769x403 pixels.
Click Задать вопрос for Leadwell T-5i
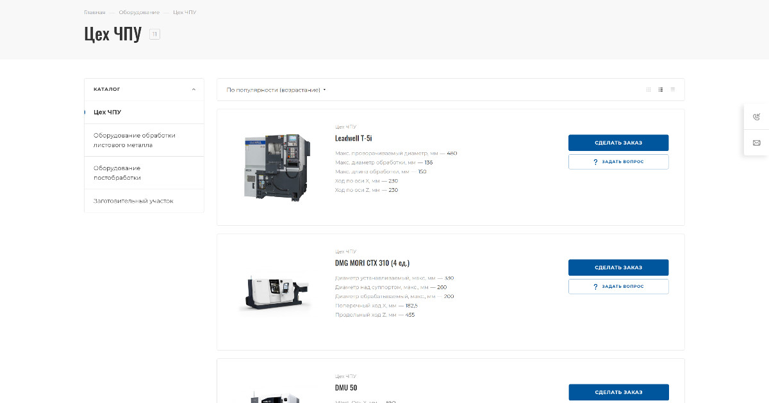tap(618, 162)
